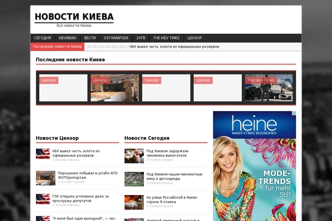332x221 pixels.
Task: Click comments count under чиновника-вымогателя article
Action: [160, 160]
